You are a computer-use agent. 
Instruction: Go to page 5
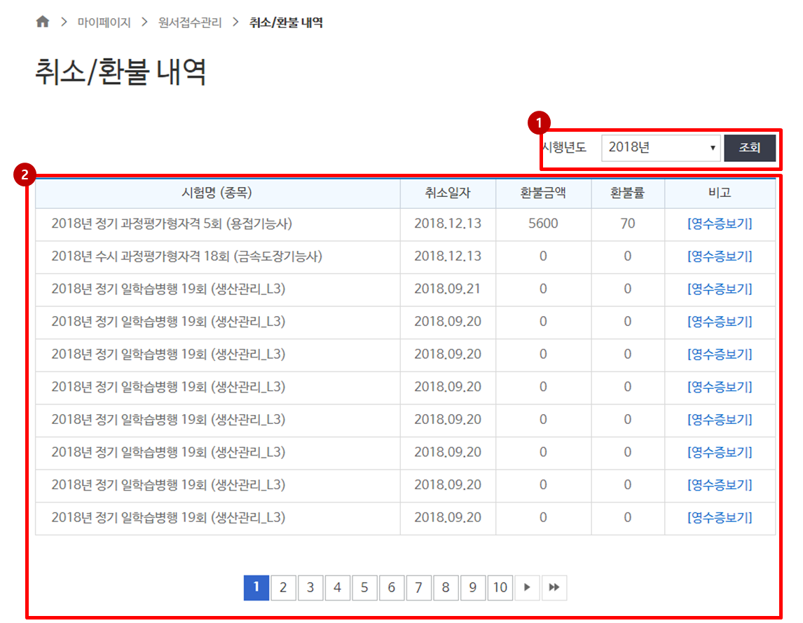(x=364, y=587)
